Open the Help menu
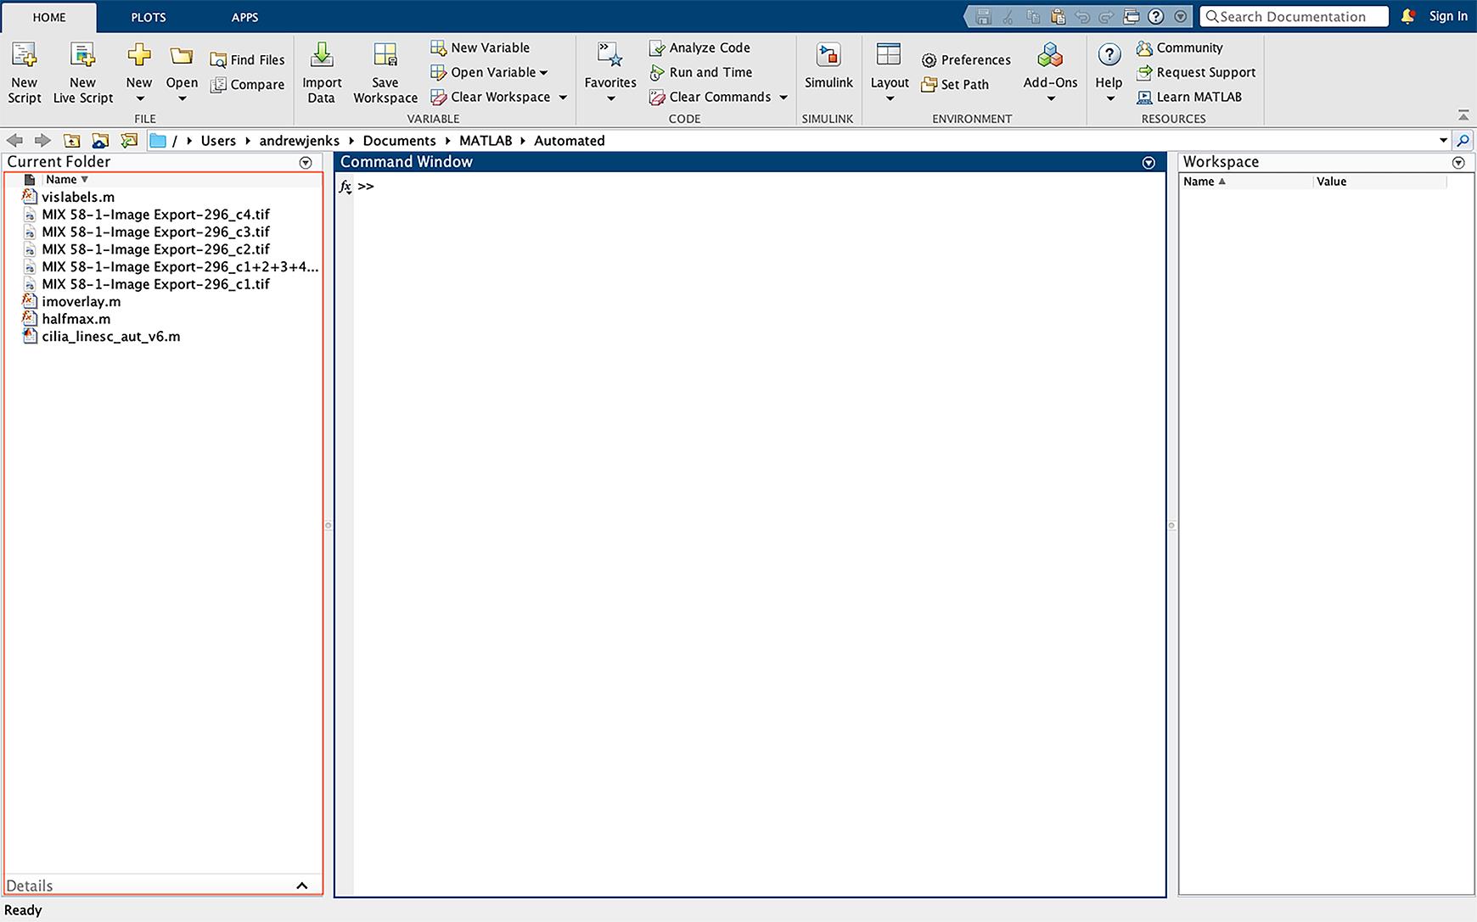 tap(1109, 74)
